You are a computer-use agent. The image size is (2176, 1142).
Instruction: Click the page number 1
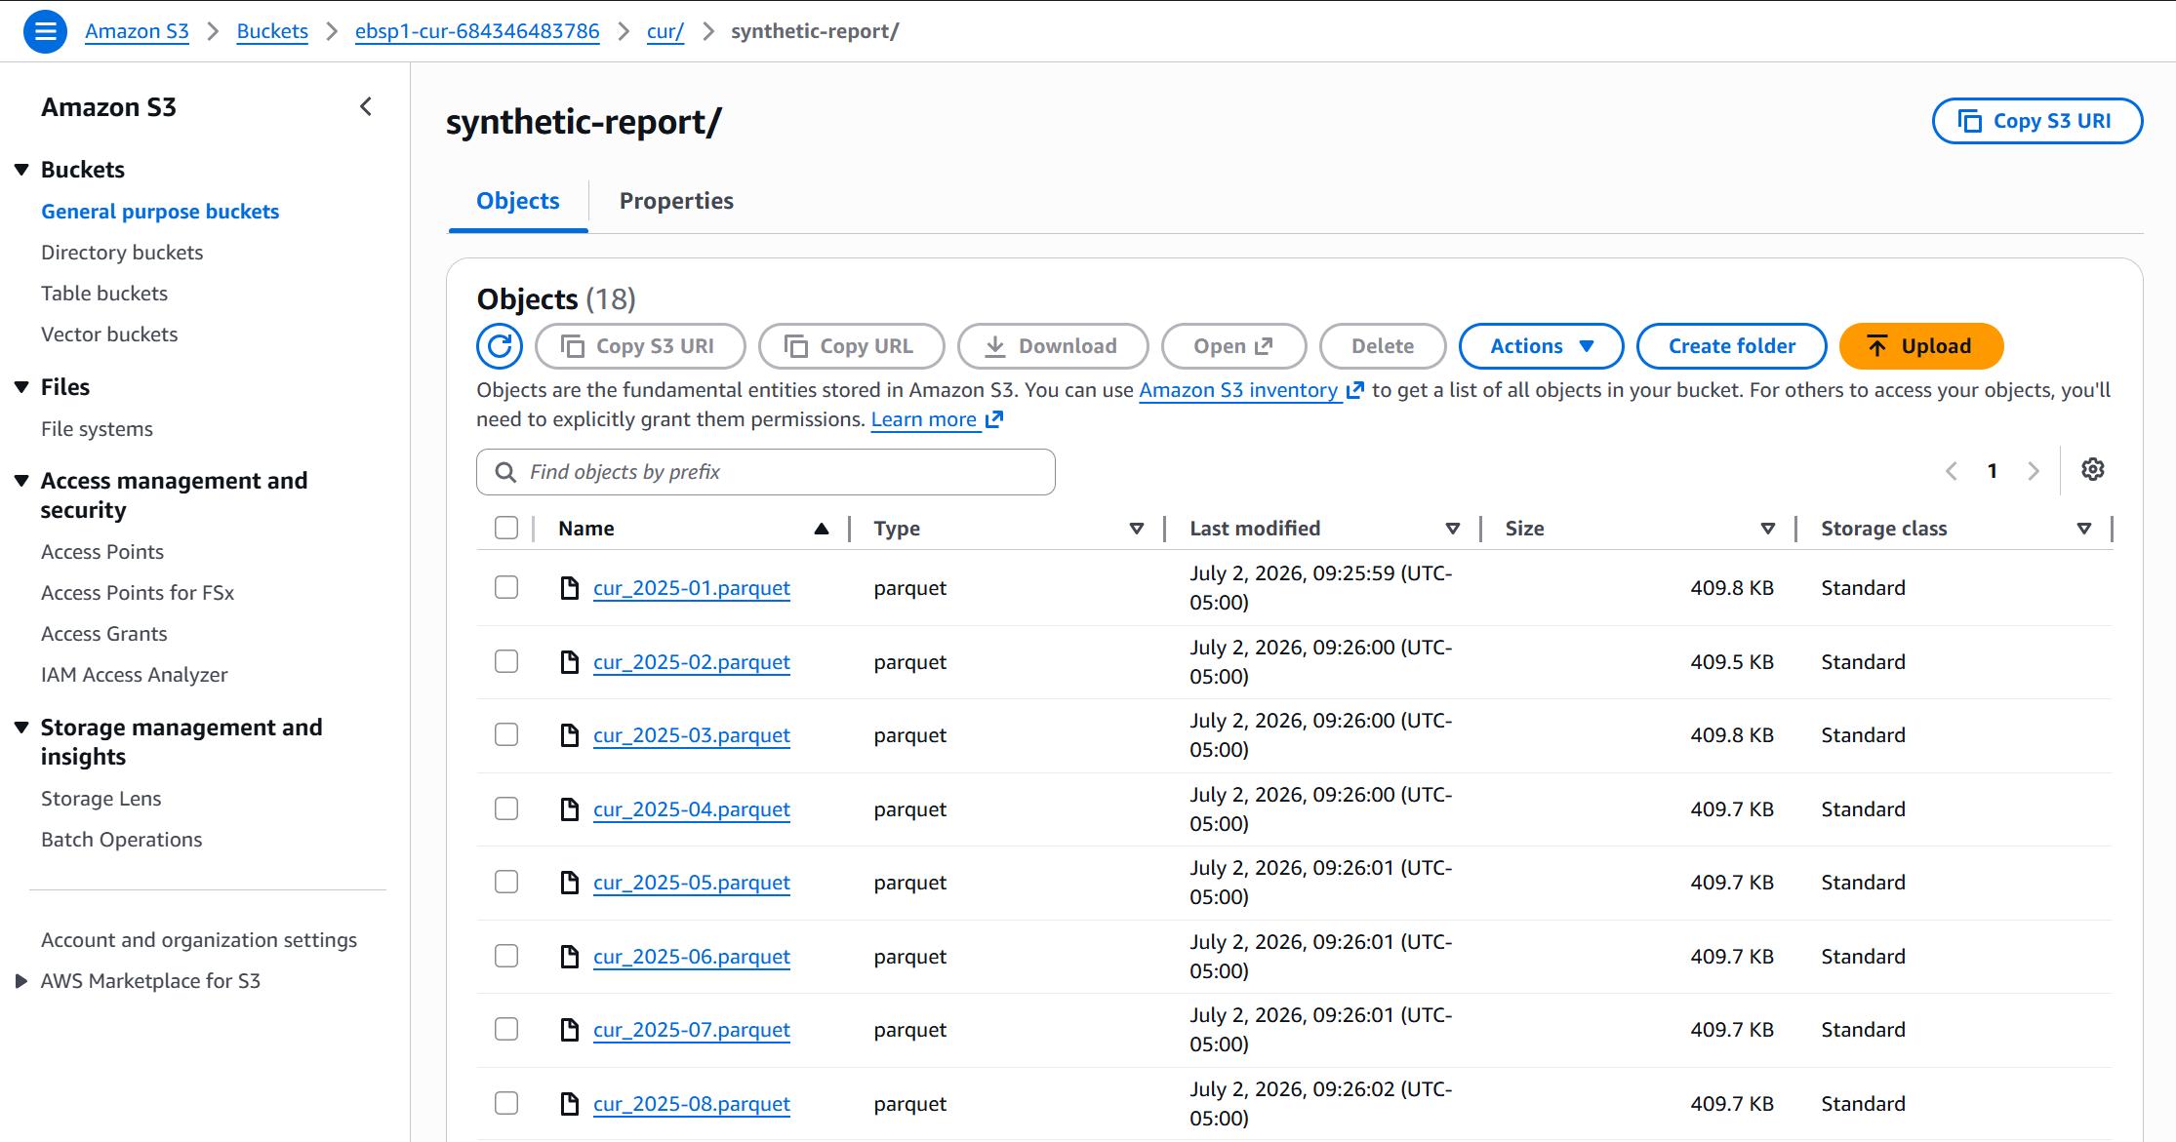point(1993,471)
